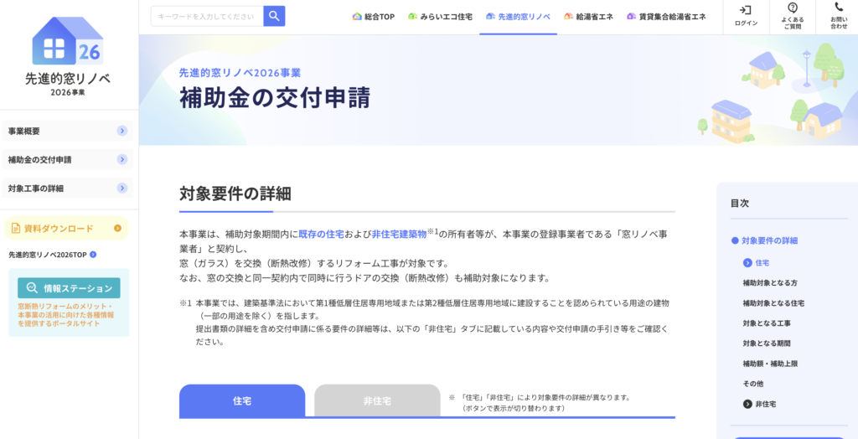
Task: Jump to 対象となる期間 in 目次
Action: coord(767,343)
